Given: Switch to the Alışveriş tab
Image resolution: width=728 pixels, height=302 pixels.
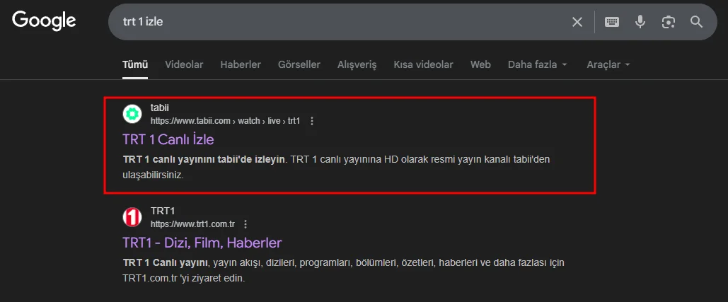Looking at the screenshot, I should (357, 64).
